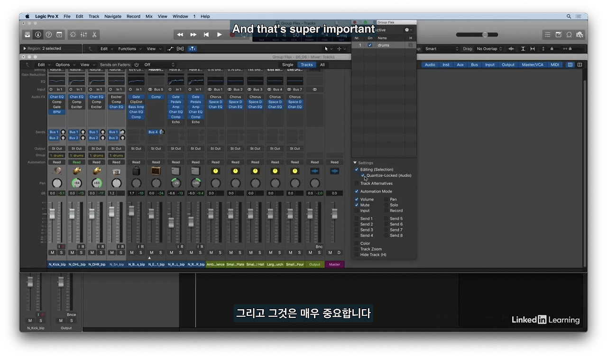Go to beginning transport button
607x358 pixels.
coord(206,35)
